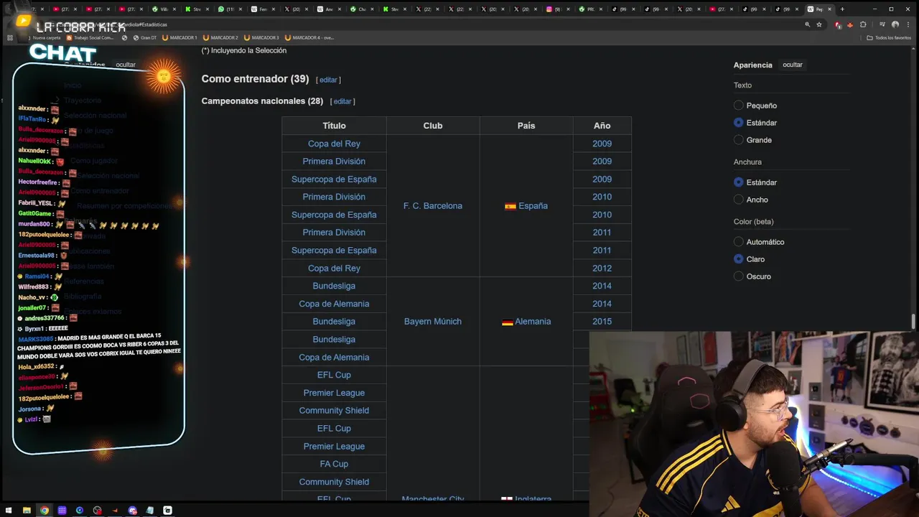Open the Apps grid in bookmarks bar
Image resolution: width=919 pixels, height=517 pixels.
pos(10,37)
